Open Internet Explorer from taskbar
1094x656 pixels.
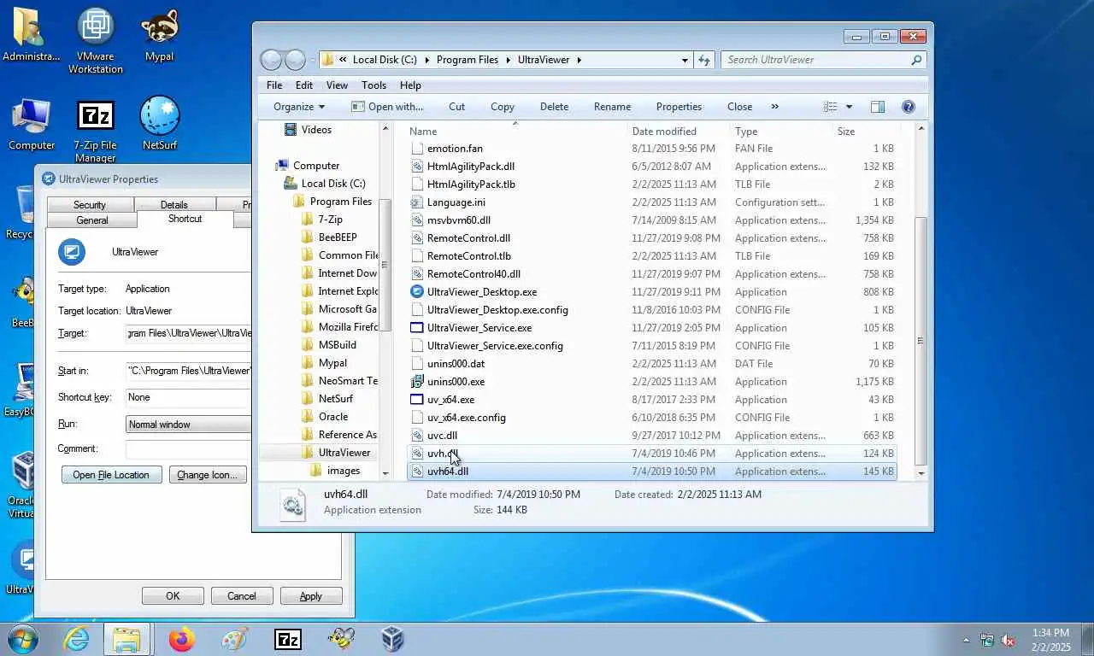click(x=76, y=639)
